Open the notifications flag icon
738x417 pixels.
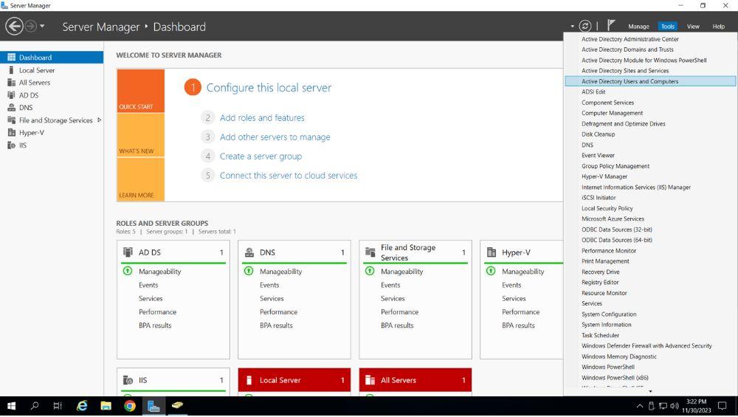611,25
